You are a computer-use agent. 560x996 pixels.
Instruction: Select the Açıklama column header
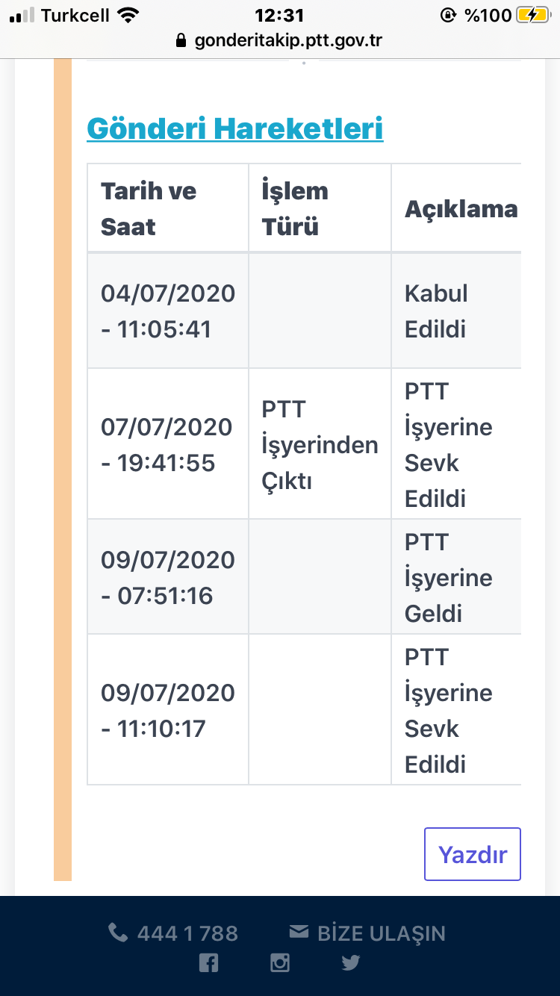tap(456, 208)
